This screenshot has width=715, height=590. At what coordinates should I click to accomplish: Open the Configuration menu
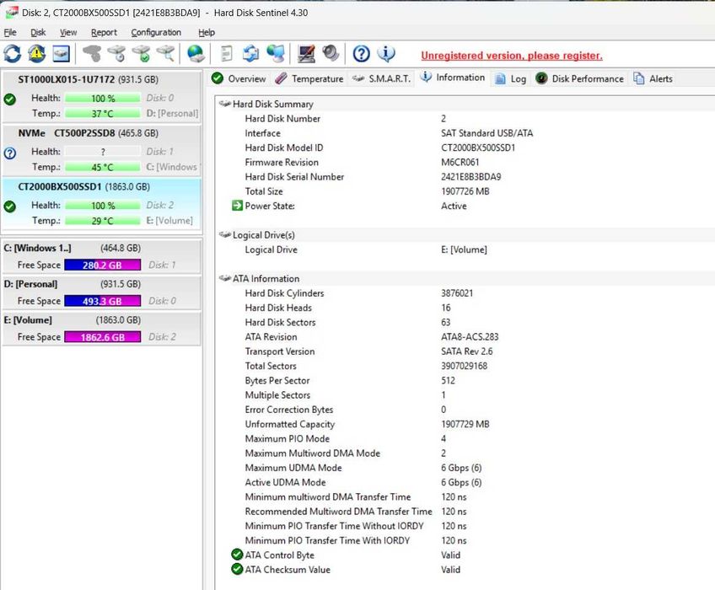tap(156, 32)
